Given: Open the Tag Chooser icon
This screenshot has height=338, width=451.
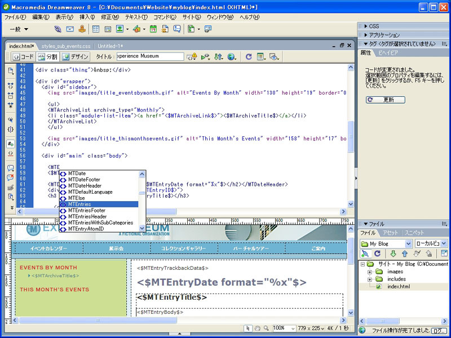Looking at the screenshot, I should 208,29.
